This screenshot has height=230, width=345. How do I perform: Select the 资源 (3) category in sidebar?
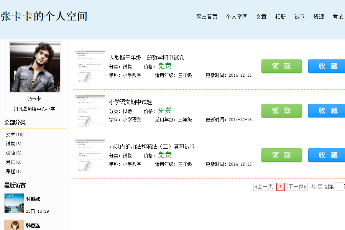coord(13,153)
